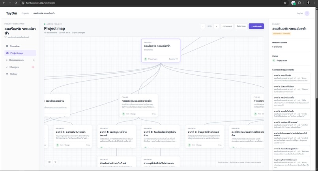Screen dimensions: 318x171
Task: Click the Arm avatar on the ฉากที่ 4 card
Action: pyautogui.click(x=57, y=145)
